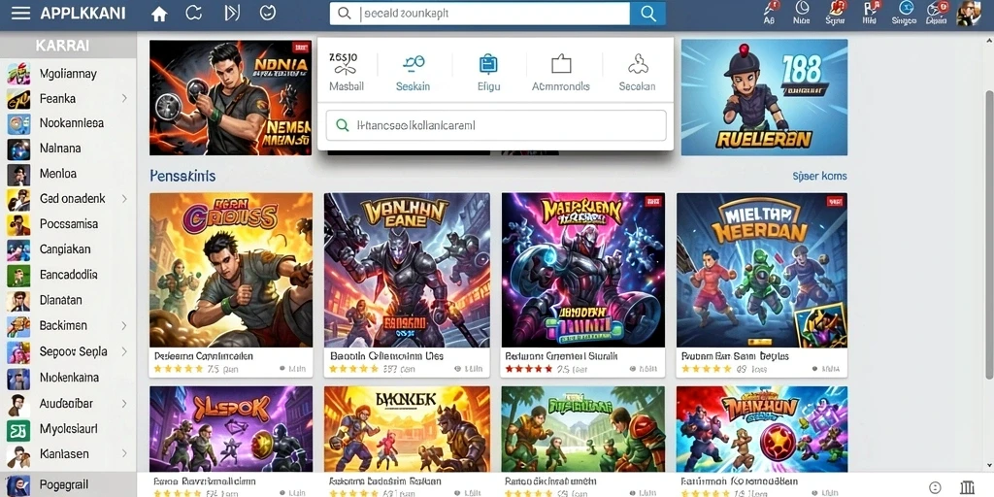
Task: Click the Eancadodlia sidebar icon
Action: pyautogui.click(x=18, y=275)
